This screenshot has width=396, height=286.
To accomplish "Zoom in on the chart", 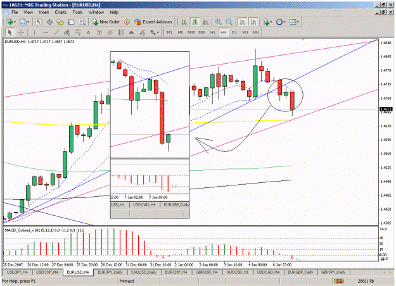I will [218, 22].
